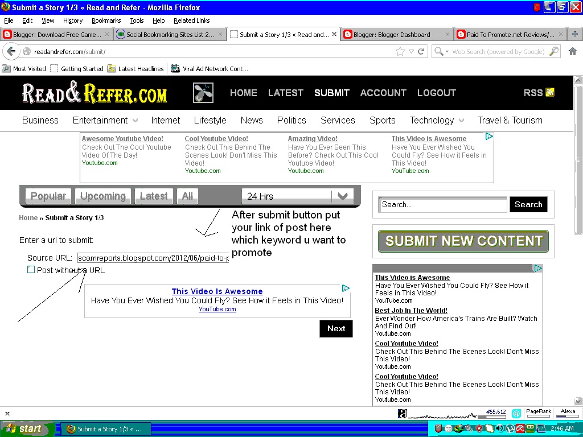
Task: Bookmark this page with the star icon
Action: pos(400,51)
